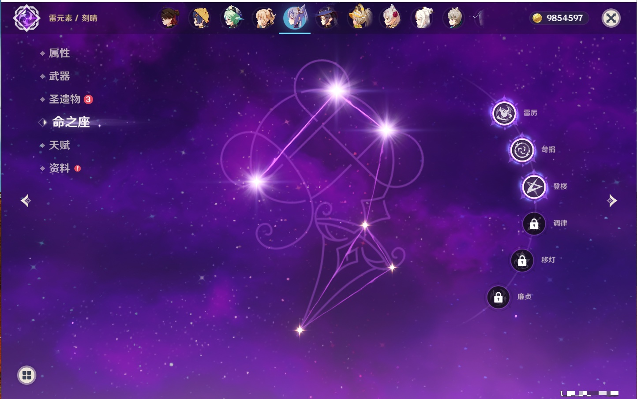Open the locked 廉贞 constellation node
637x399 pixels.
tap(498, 297)
